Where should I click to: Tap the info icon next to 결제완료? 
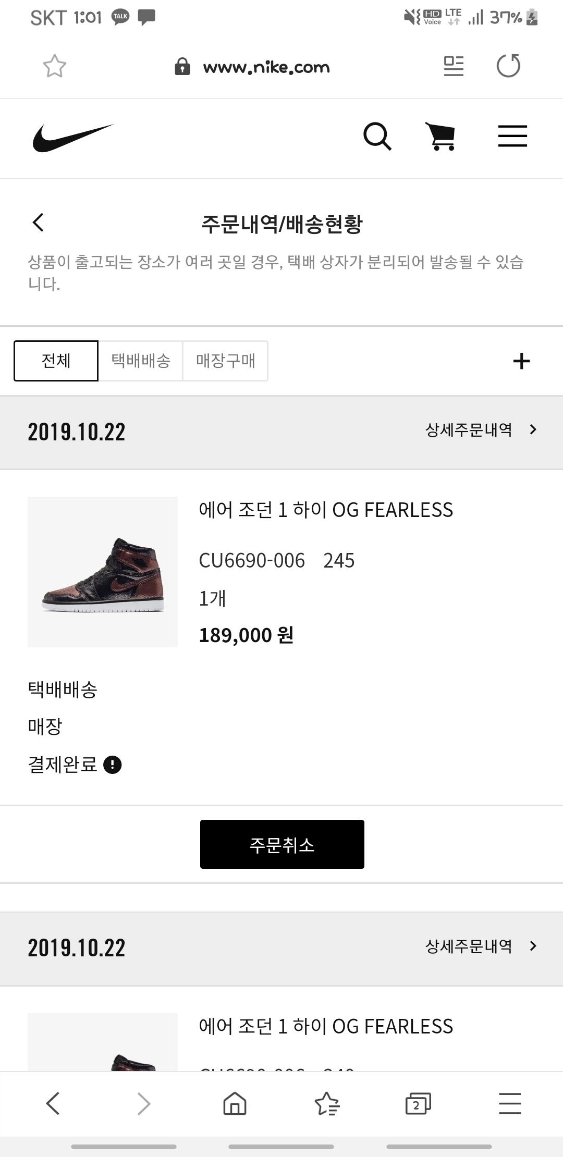(x=113, y=765)
